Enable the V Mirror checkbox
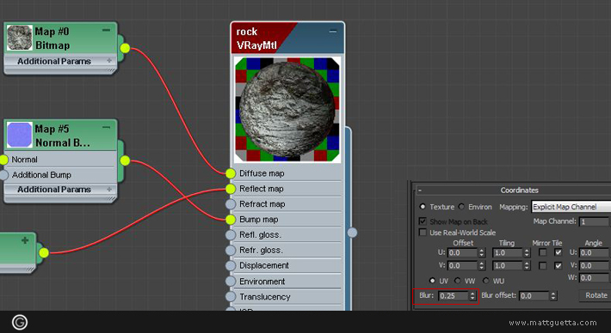This screenshot has height=333, width=611. coord(542,266)
